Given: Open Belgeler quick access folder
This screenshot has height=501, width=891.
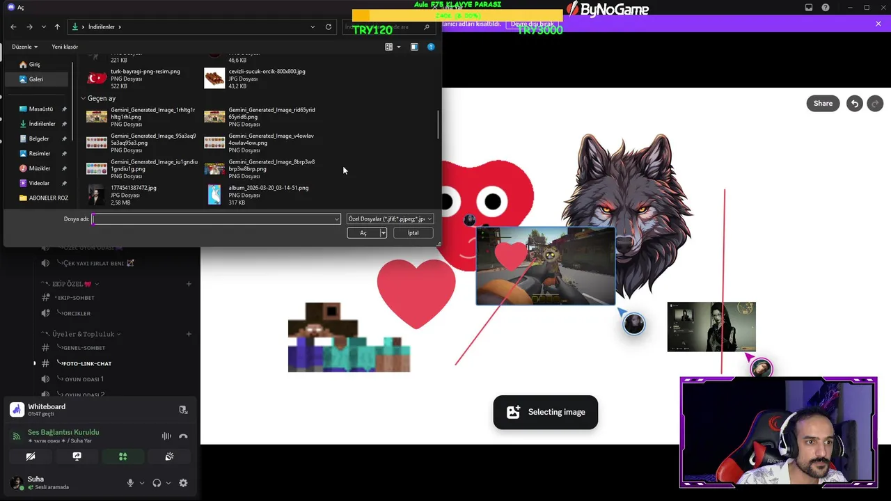Looking at the screenshot, I should [39, 138].
